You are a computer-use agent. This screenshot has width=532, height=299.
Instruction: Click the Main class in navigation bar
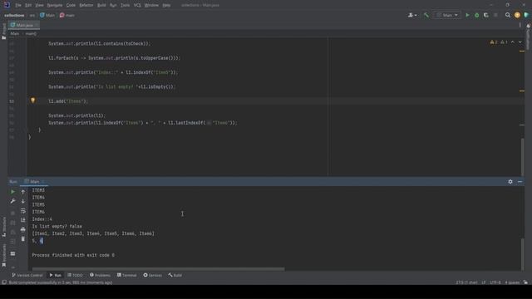(x=47, y=15)
